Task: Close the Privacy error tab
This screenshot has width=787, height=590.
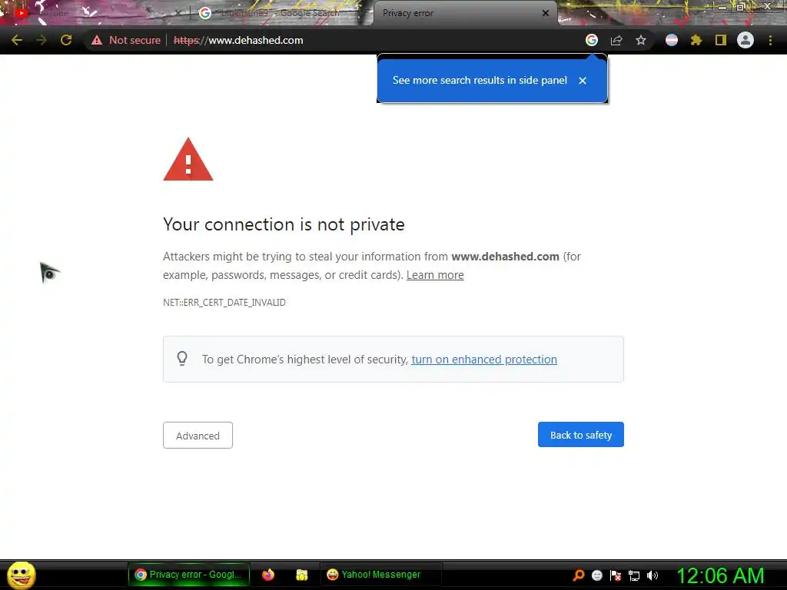Action: point(546,13)
